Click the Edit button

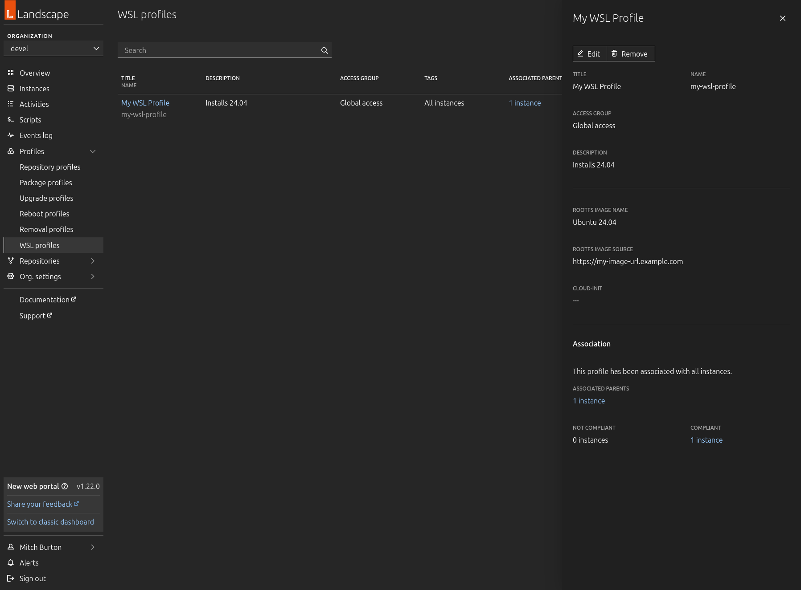pyautogui.click(x=590, y=54)
